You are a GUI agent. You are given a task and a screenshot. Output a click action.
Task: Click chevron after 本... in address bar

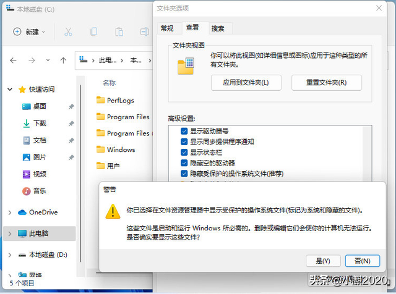tap(150, 61)
